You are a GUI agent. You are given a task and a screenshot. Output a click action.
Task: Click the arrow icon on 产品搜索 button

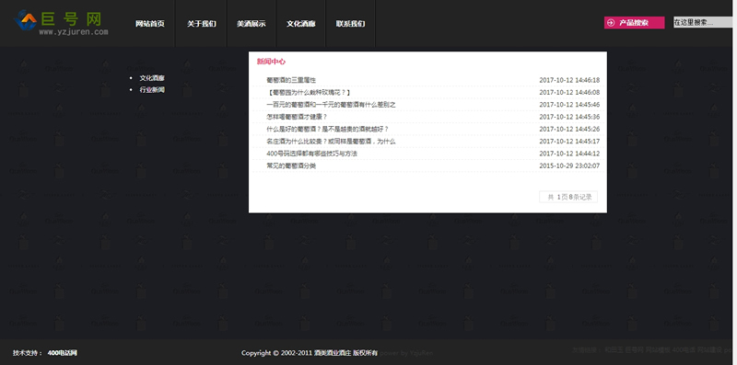coord(611,22)
